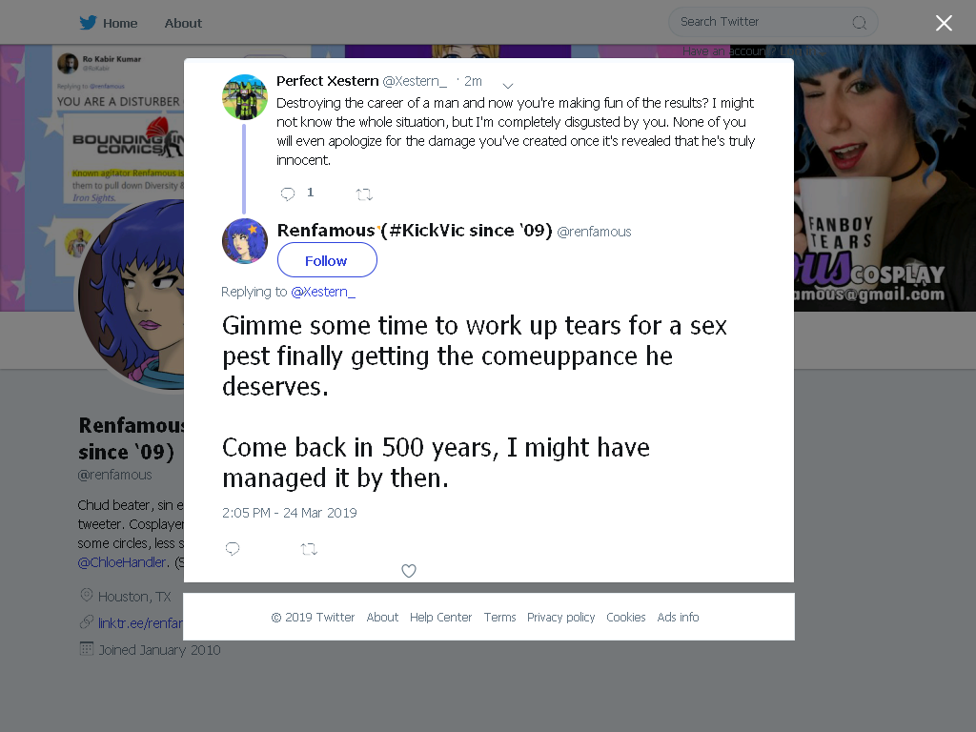
Task: Close the tweet overlay with X
Action: [x=944, y=23]
